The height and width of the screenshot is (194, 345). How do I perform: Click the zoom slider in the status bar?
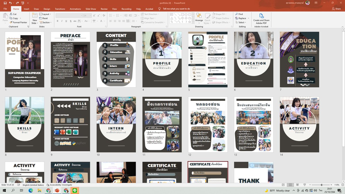[321, 185]
